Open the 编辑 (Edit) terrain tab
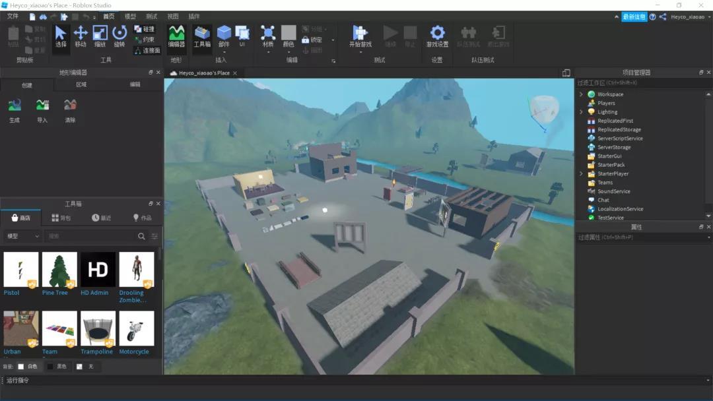Viewport: 713px width, 401px height. (135, 84)
